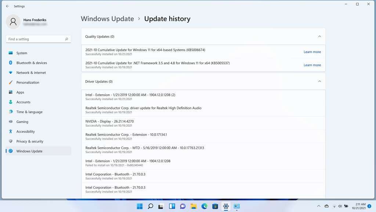Click the Time & language globe icon
This screenshot has height=212, width=376.
(11, 112)
